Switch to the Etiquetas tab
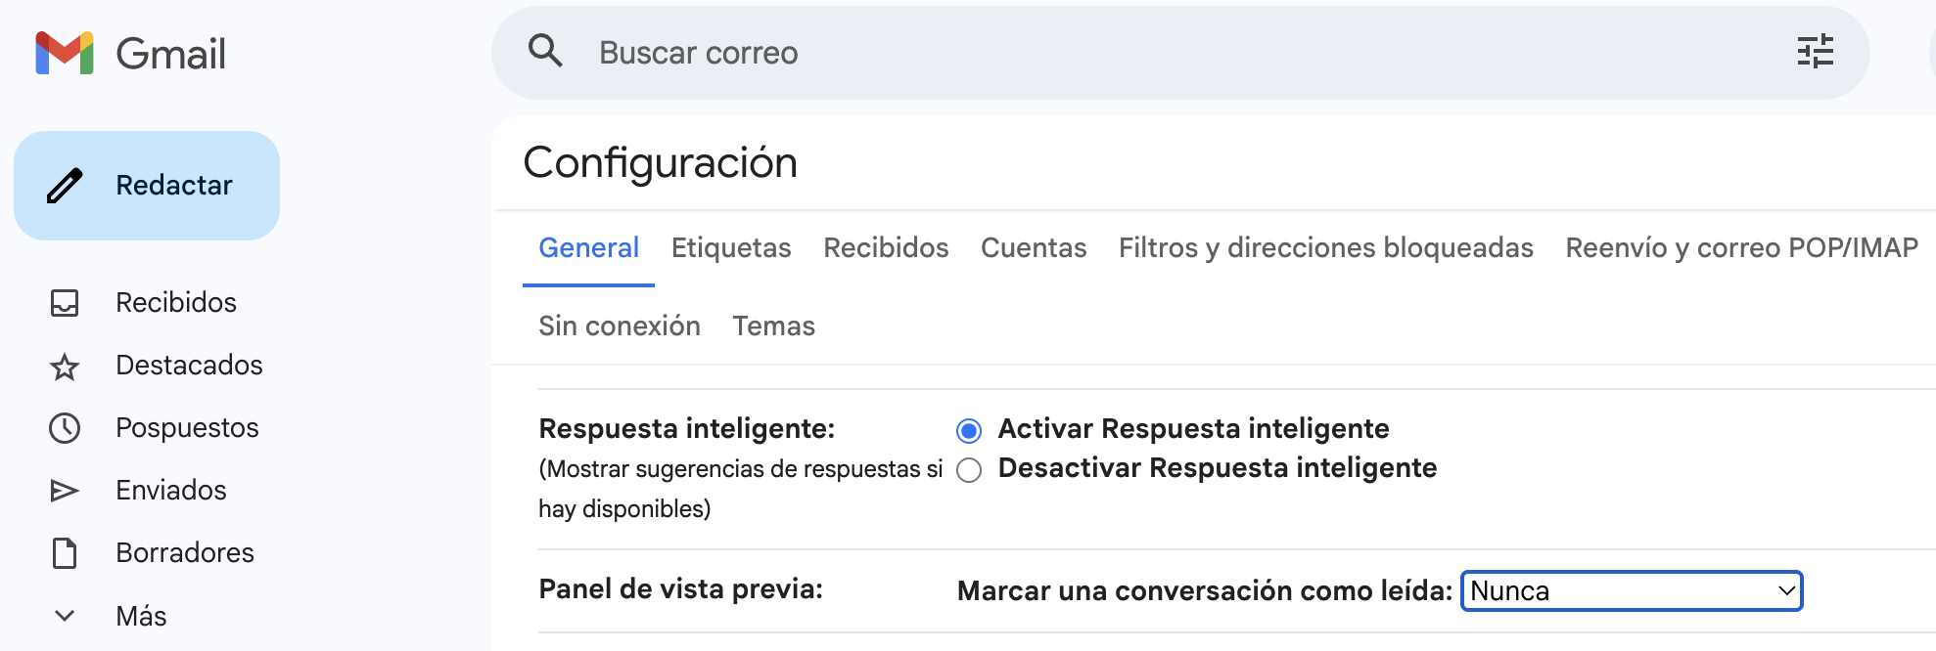This screenshot has height=651, width=1936. pos(730,248)
